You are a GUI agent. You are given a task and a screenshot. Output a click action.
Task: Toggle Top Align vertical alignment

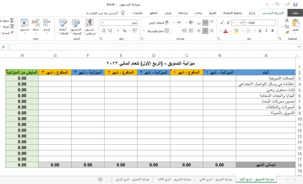coord(212,22)
